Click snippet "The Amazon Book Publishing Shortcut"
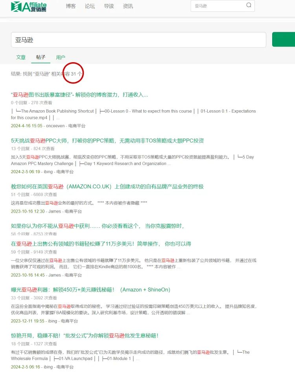The width and height of the screenshot is (295, 376). [x=57, y=111]
